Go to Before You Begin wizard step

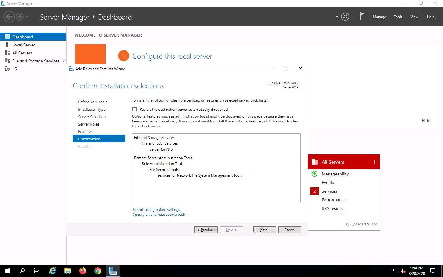pyautogui.click(x=93, y=102)
